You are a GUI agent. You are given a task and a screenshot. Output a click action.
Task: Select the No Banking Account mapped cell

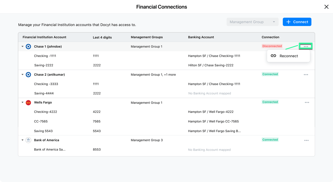(209, 93)
